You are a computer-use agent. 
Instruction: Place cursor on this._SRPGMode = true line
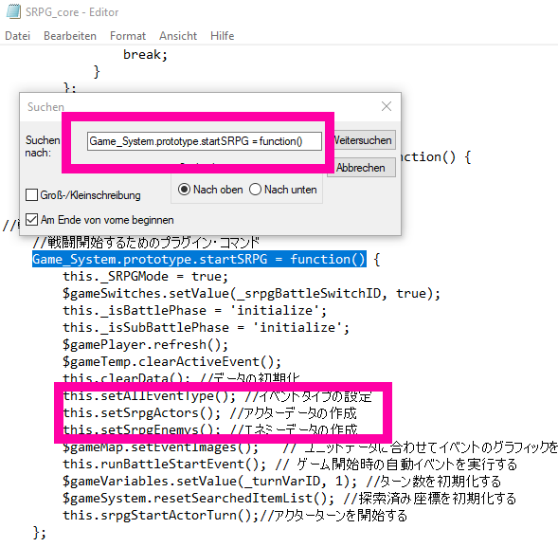coord(145,277)
